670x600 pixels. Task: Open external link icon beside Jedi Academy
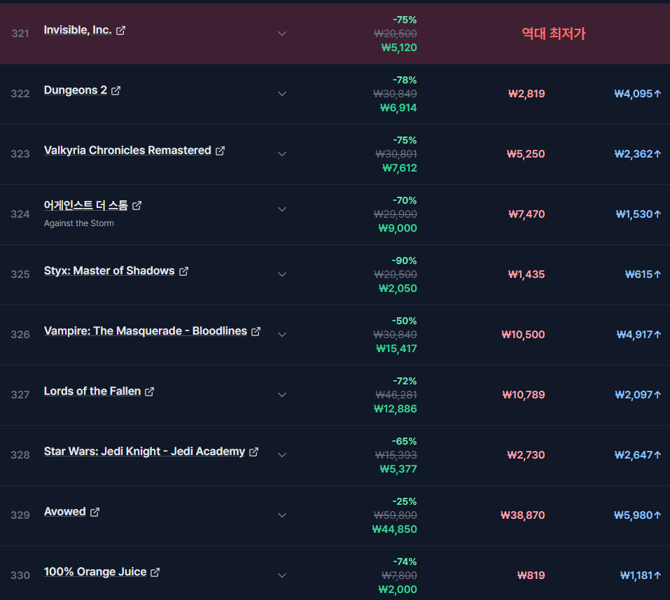[x=254, y=452]
